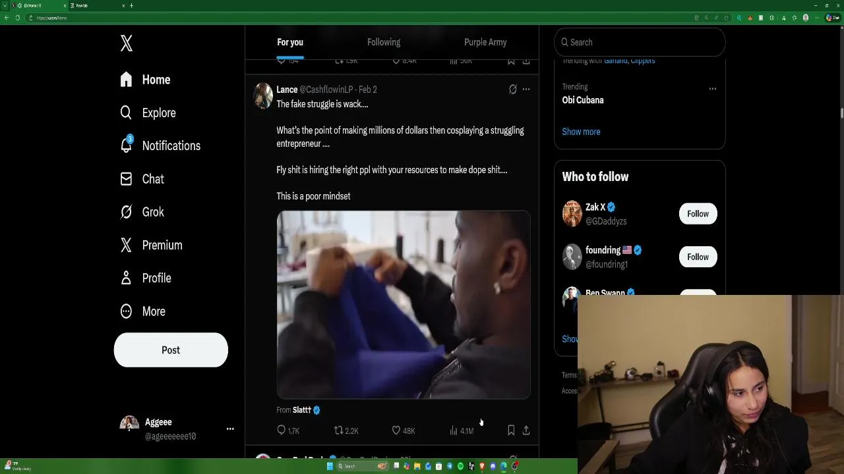Like Lance's post with 48K likes
Viewport: 844px width, 474px height.
(x=403, y=431)
